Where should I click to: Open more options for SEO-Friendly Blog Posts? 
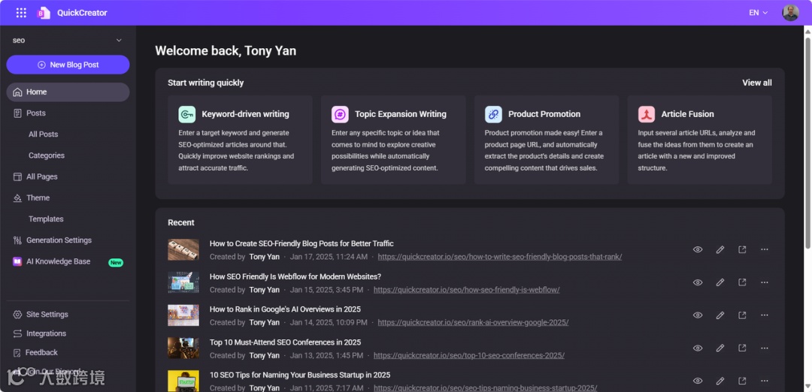point(765,250)
